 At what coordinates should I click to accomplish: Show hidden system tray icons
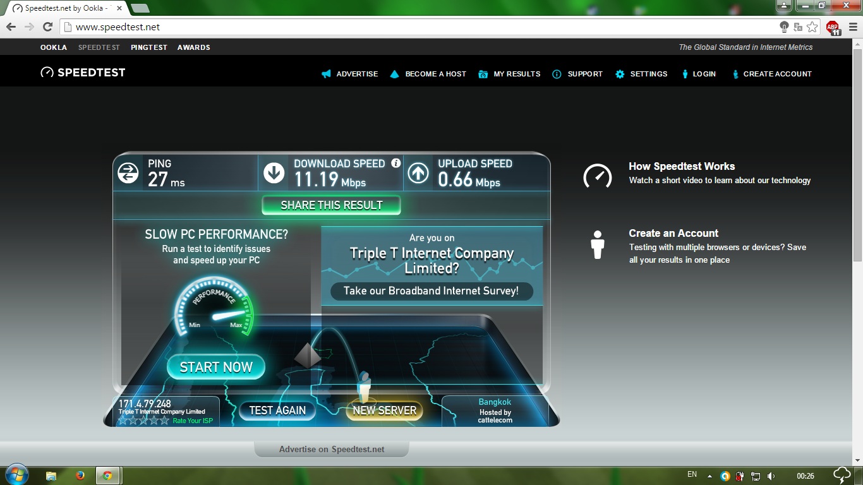709,476
